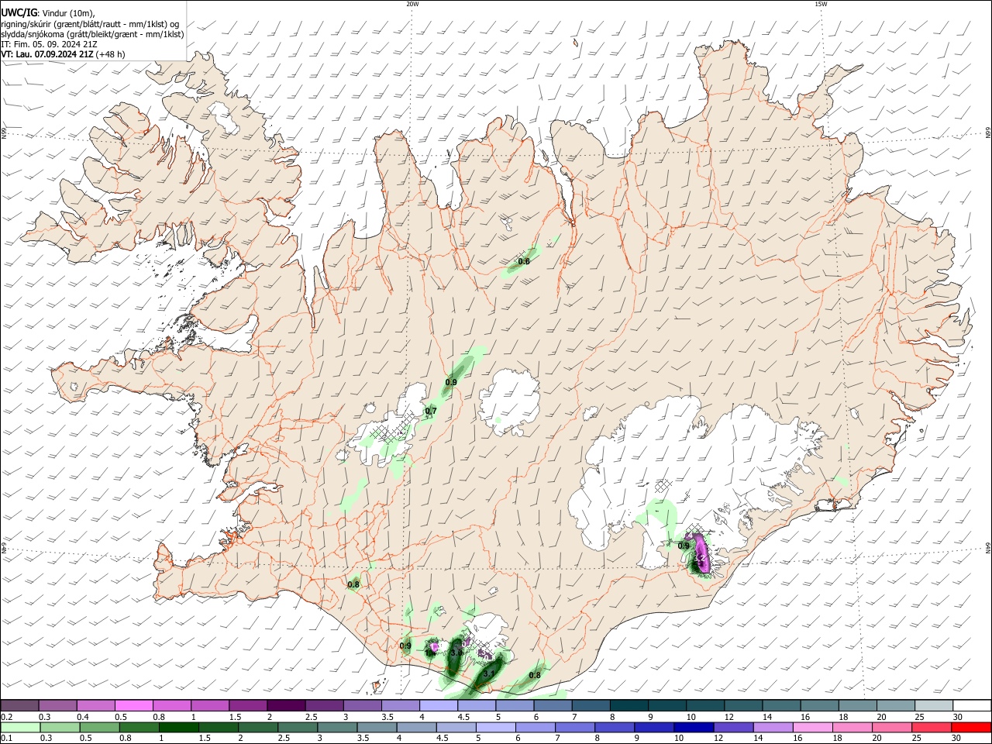Image resolution: width=992 pixels, height=744 pixels.
Task: Click the '0.2' label under the snow legend
Action: tap(5, 717)
